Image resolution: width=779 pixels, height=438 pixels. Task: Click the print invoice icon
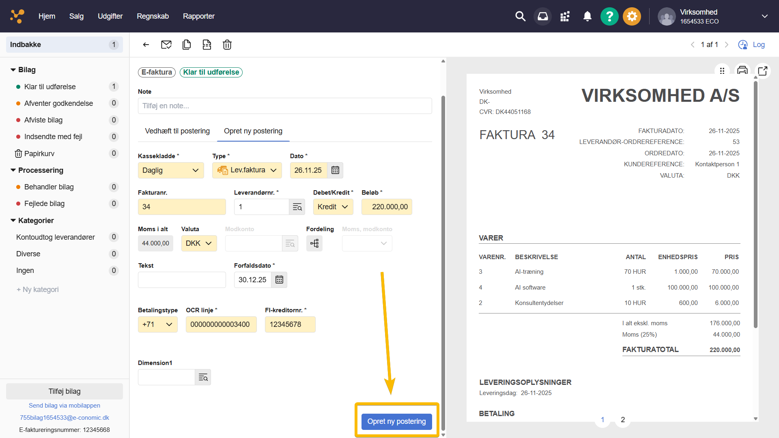click(x=742, y=70)
